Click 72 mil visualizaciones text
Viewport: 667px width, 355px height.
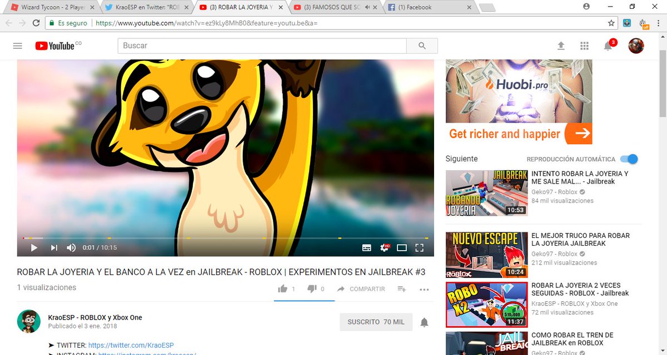click(x=563, y=313)
